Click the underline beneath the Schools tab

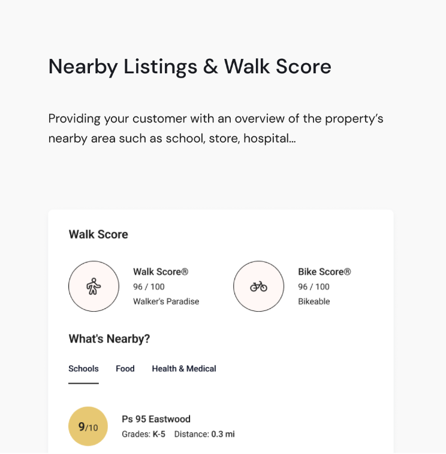pos(83,383)
